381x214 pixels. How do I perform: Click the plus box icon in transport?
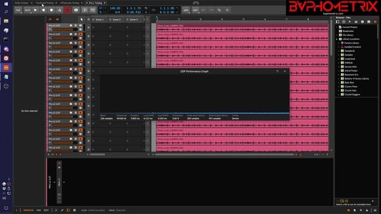[x=85, y=10]
